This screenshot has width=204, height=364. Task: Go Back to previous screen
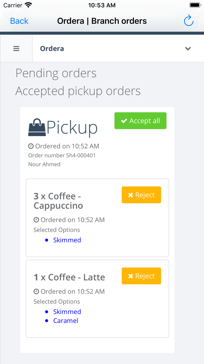pyautogui.click(x=19, y=21)
